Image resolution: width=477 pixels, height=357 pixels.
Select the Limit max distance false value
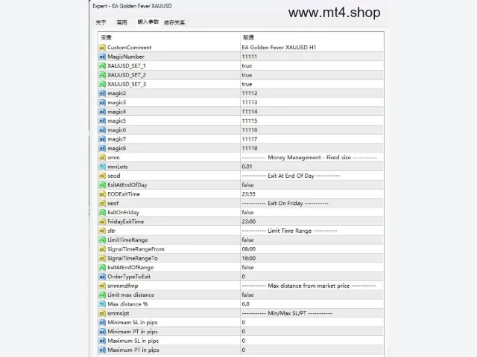(x=247, y=295)
